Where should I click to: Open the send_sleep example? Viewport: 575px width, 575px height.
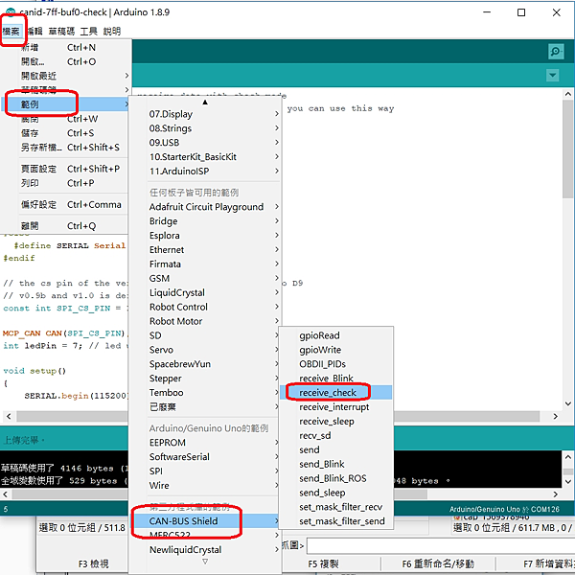336,493
